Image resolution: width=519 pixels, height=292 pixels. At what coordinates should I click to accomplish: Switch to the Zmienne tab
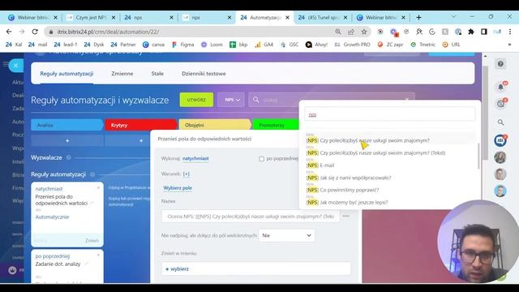(x=122, y=74)
